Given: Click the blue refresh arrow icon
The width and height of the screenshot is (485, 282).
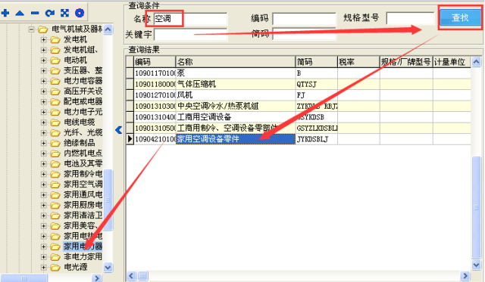Looking at the screenshot, I should (49, 13).
